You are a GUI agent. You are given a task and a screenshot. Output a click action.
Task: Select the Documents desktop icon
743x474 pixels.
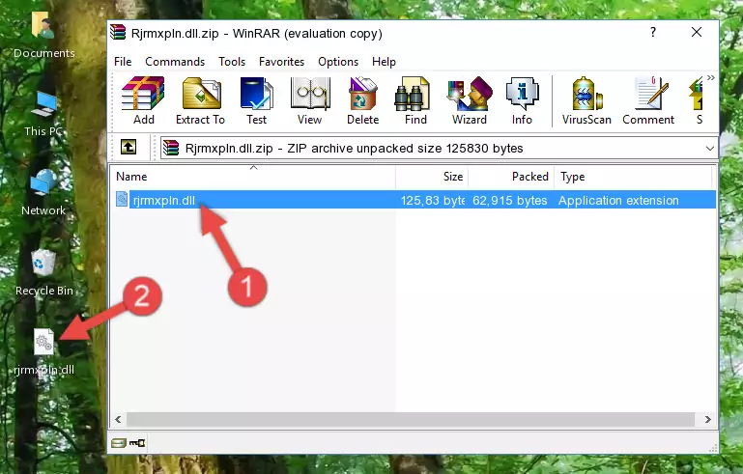point(43,35)
